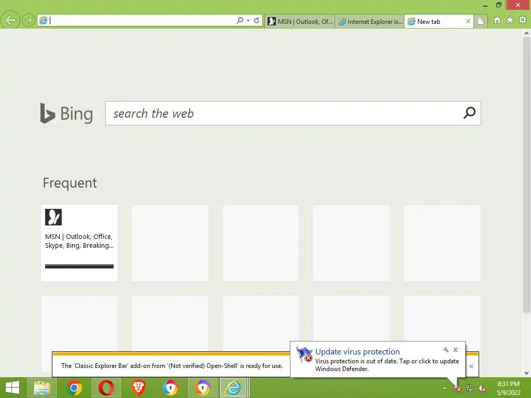Screen dimensions: 531x398
Task: Open the address bar autocomplete dropdown arrow
Action: [248, 21]
